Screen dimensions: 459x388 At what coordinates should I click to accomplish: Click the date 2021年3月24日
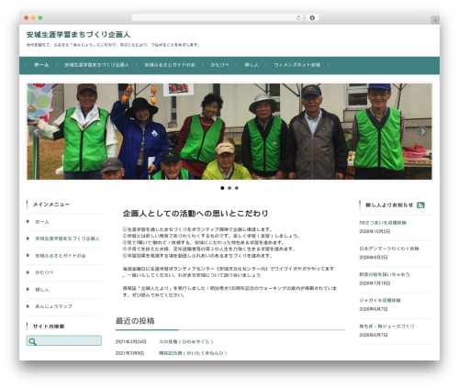coord(130,342)
